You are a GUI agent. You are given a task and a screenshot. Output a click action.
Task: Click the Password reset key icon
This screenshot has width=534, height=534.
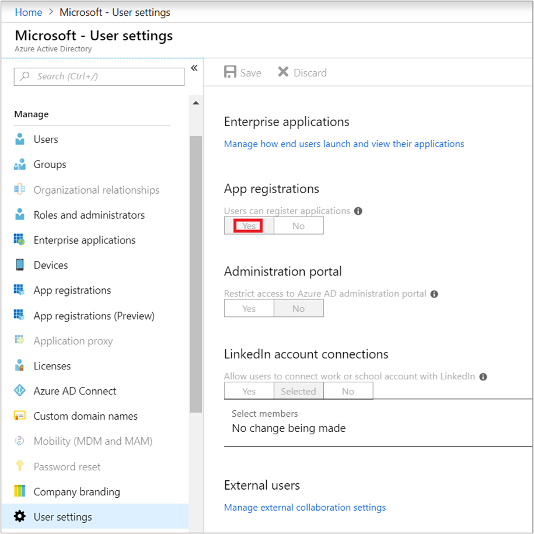click(x=20, y=466)
